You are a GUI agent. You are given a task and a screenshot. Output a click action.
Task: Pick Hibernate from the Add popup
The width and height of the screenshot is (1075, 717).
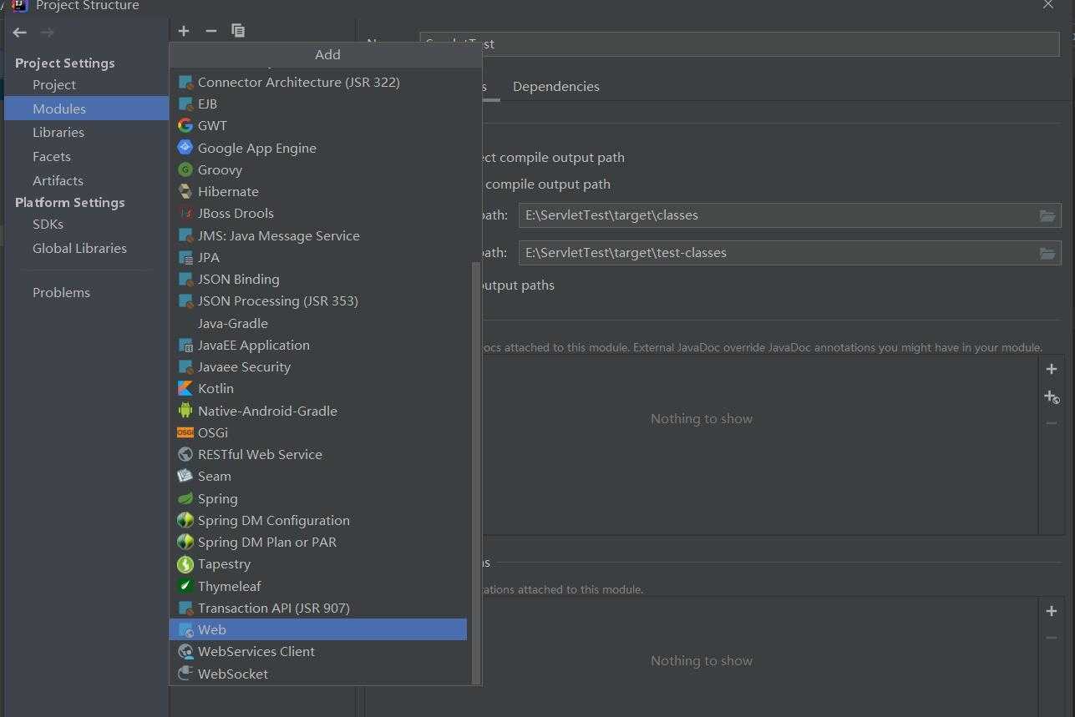(318, 191)
